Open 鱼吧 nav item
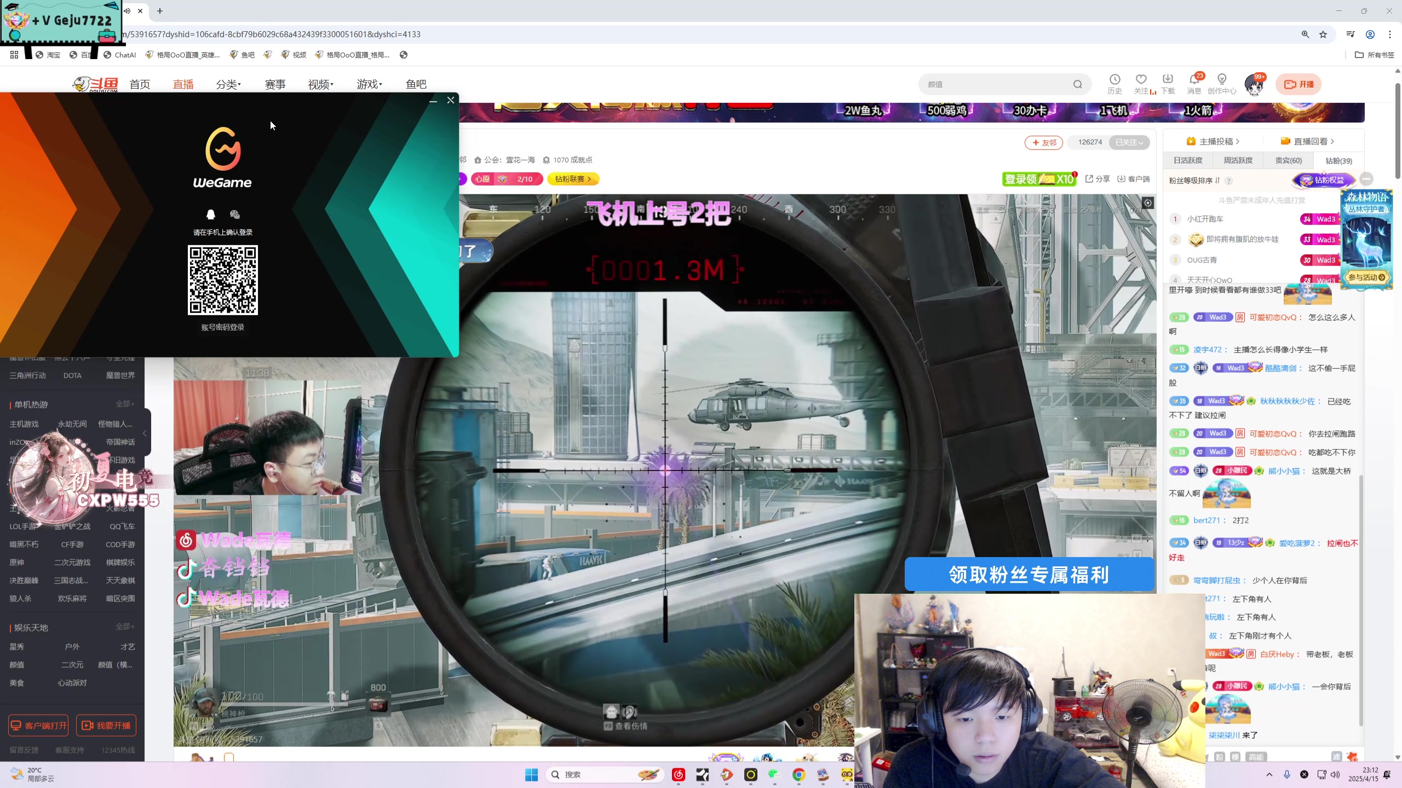Viewport: 1402px width, 788px height. 416,84
